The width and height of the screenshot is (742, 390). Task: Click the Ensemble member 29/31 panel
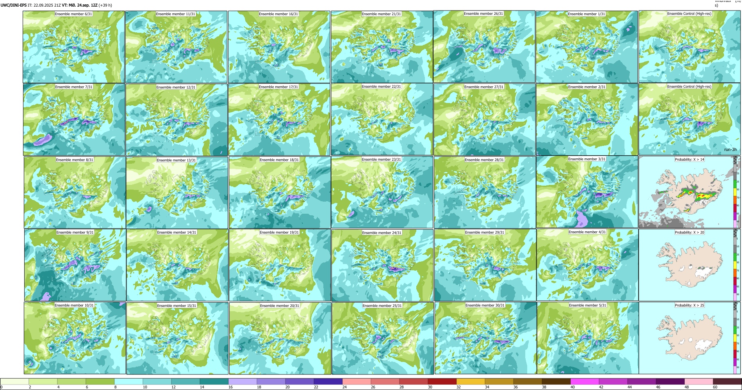[x=485, y=265]
